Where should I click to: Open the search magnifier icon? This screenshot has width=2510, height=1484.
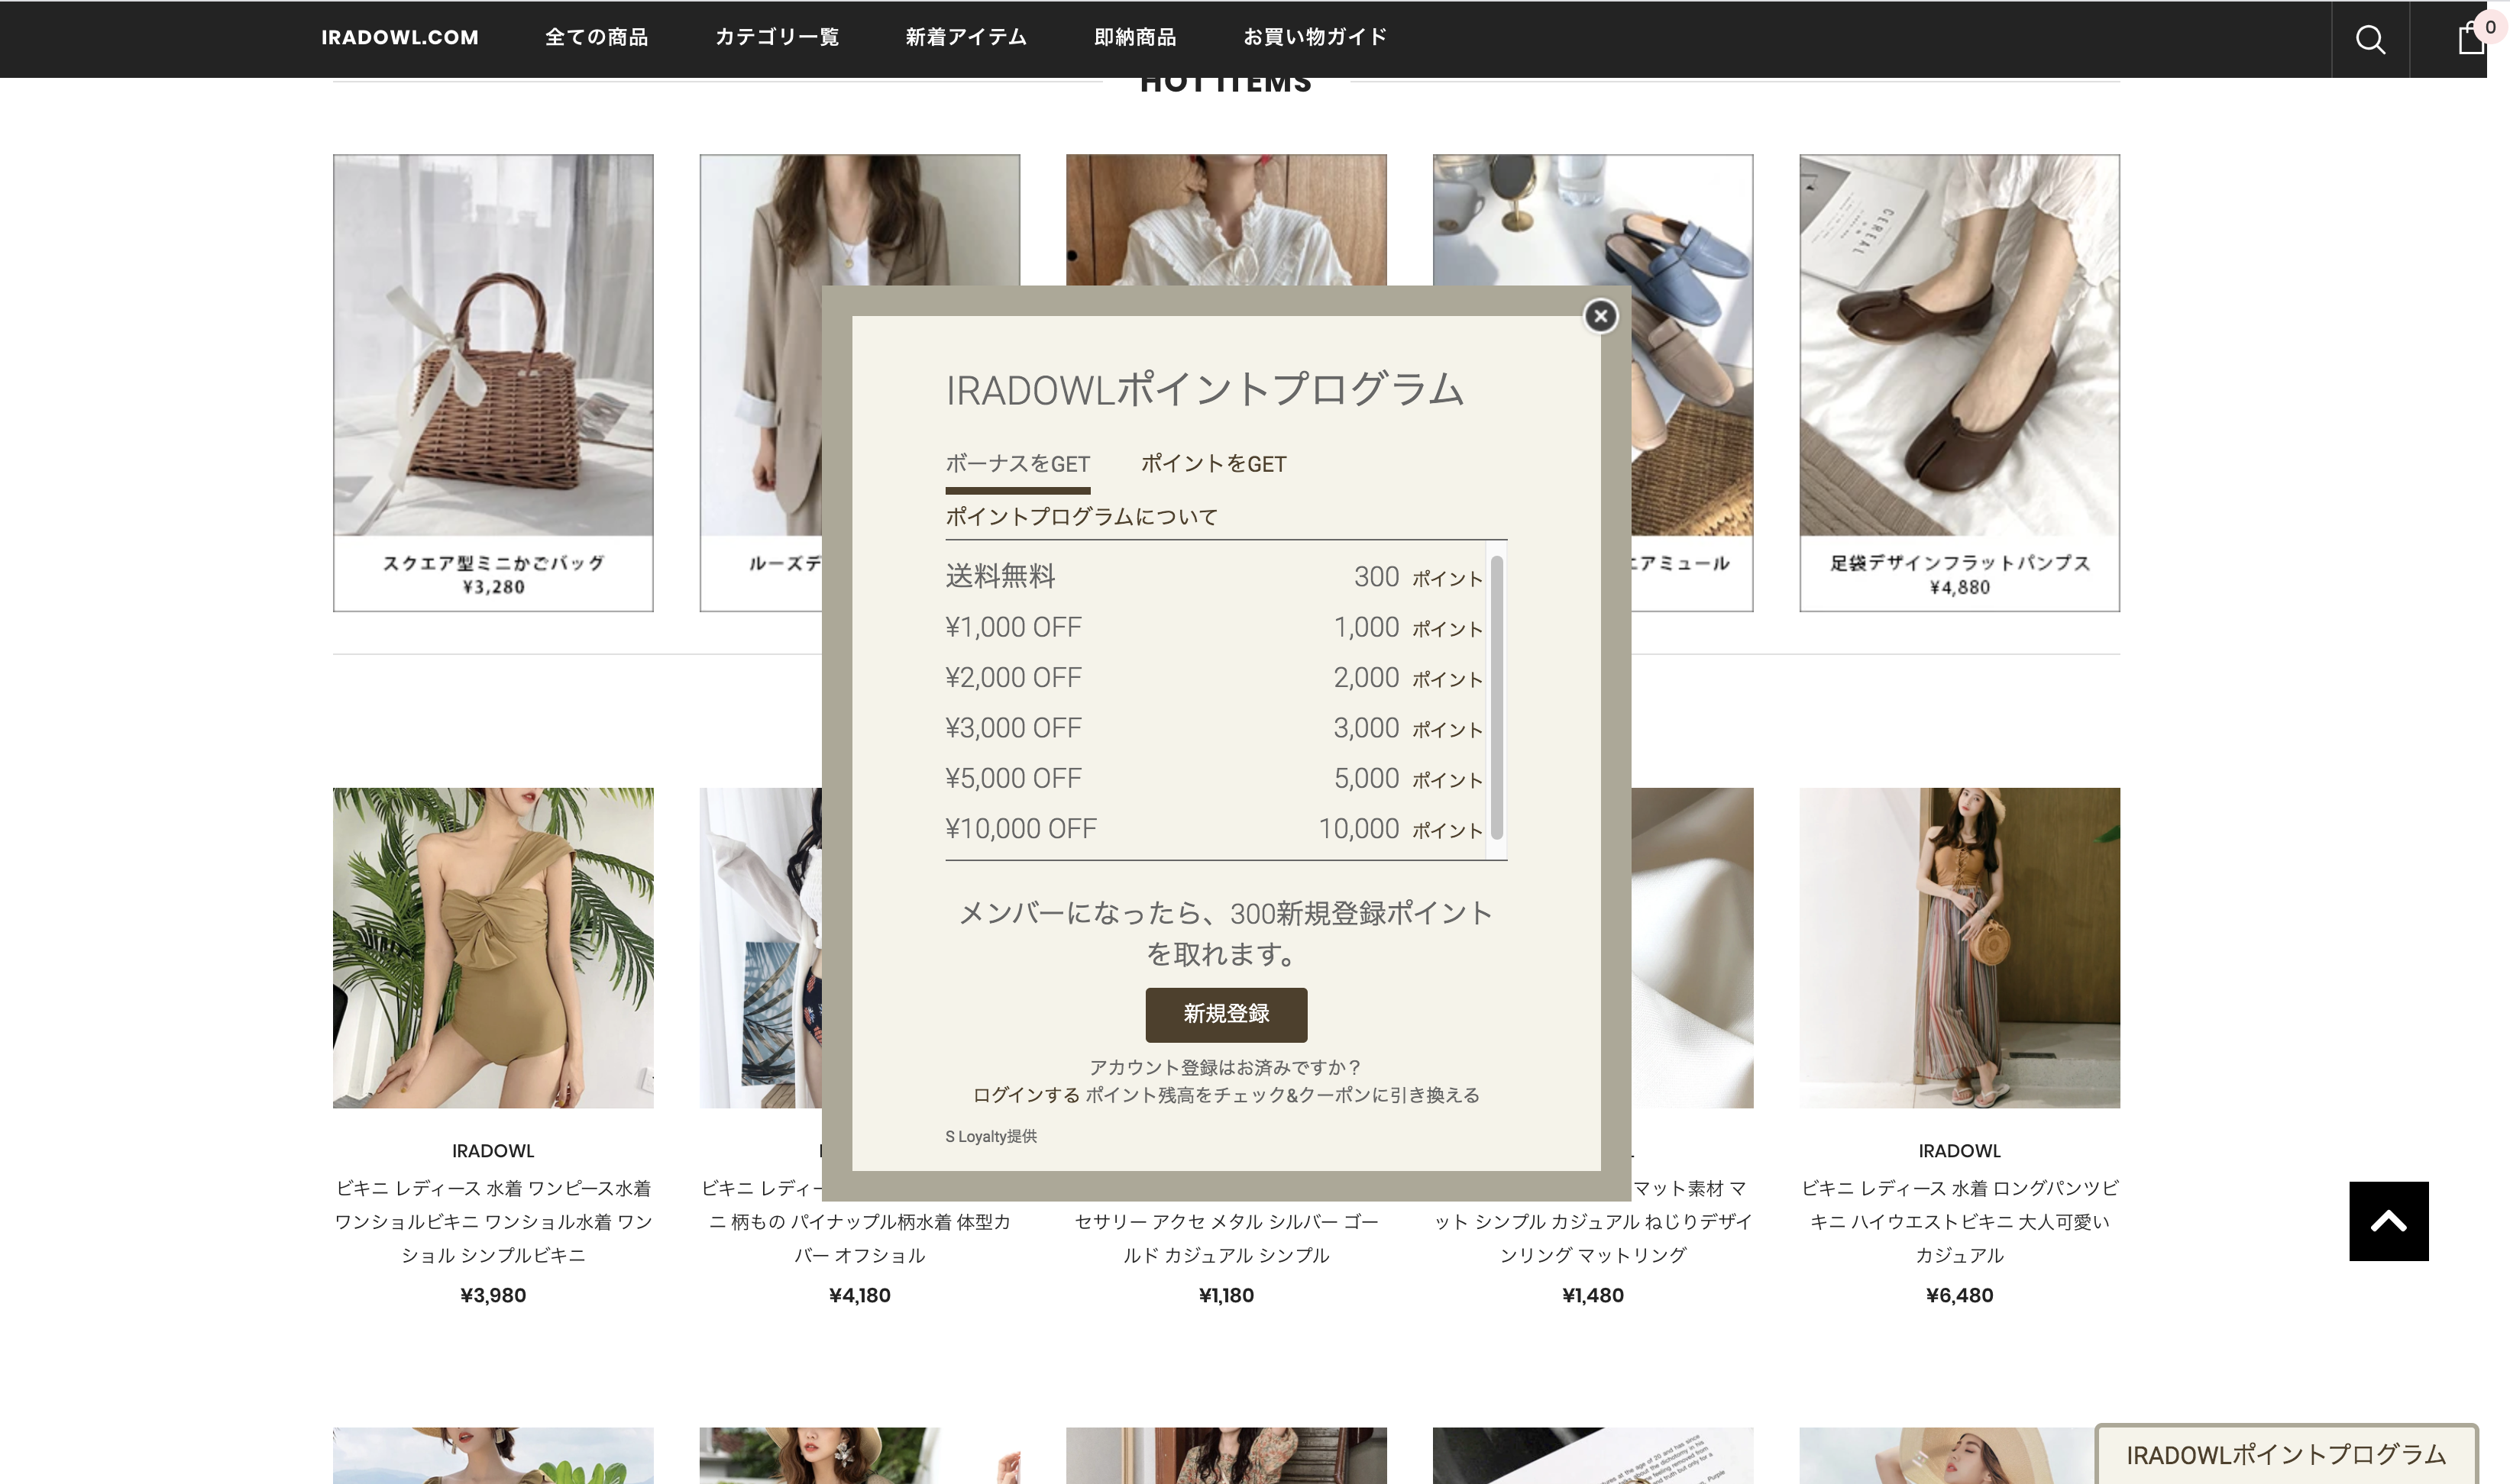(x=2370, y=39)
